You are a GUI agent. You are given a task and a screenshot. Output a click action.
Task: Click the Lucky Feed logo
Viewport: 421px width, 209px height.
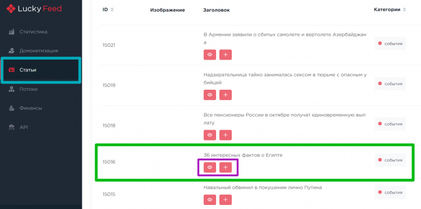34,9
